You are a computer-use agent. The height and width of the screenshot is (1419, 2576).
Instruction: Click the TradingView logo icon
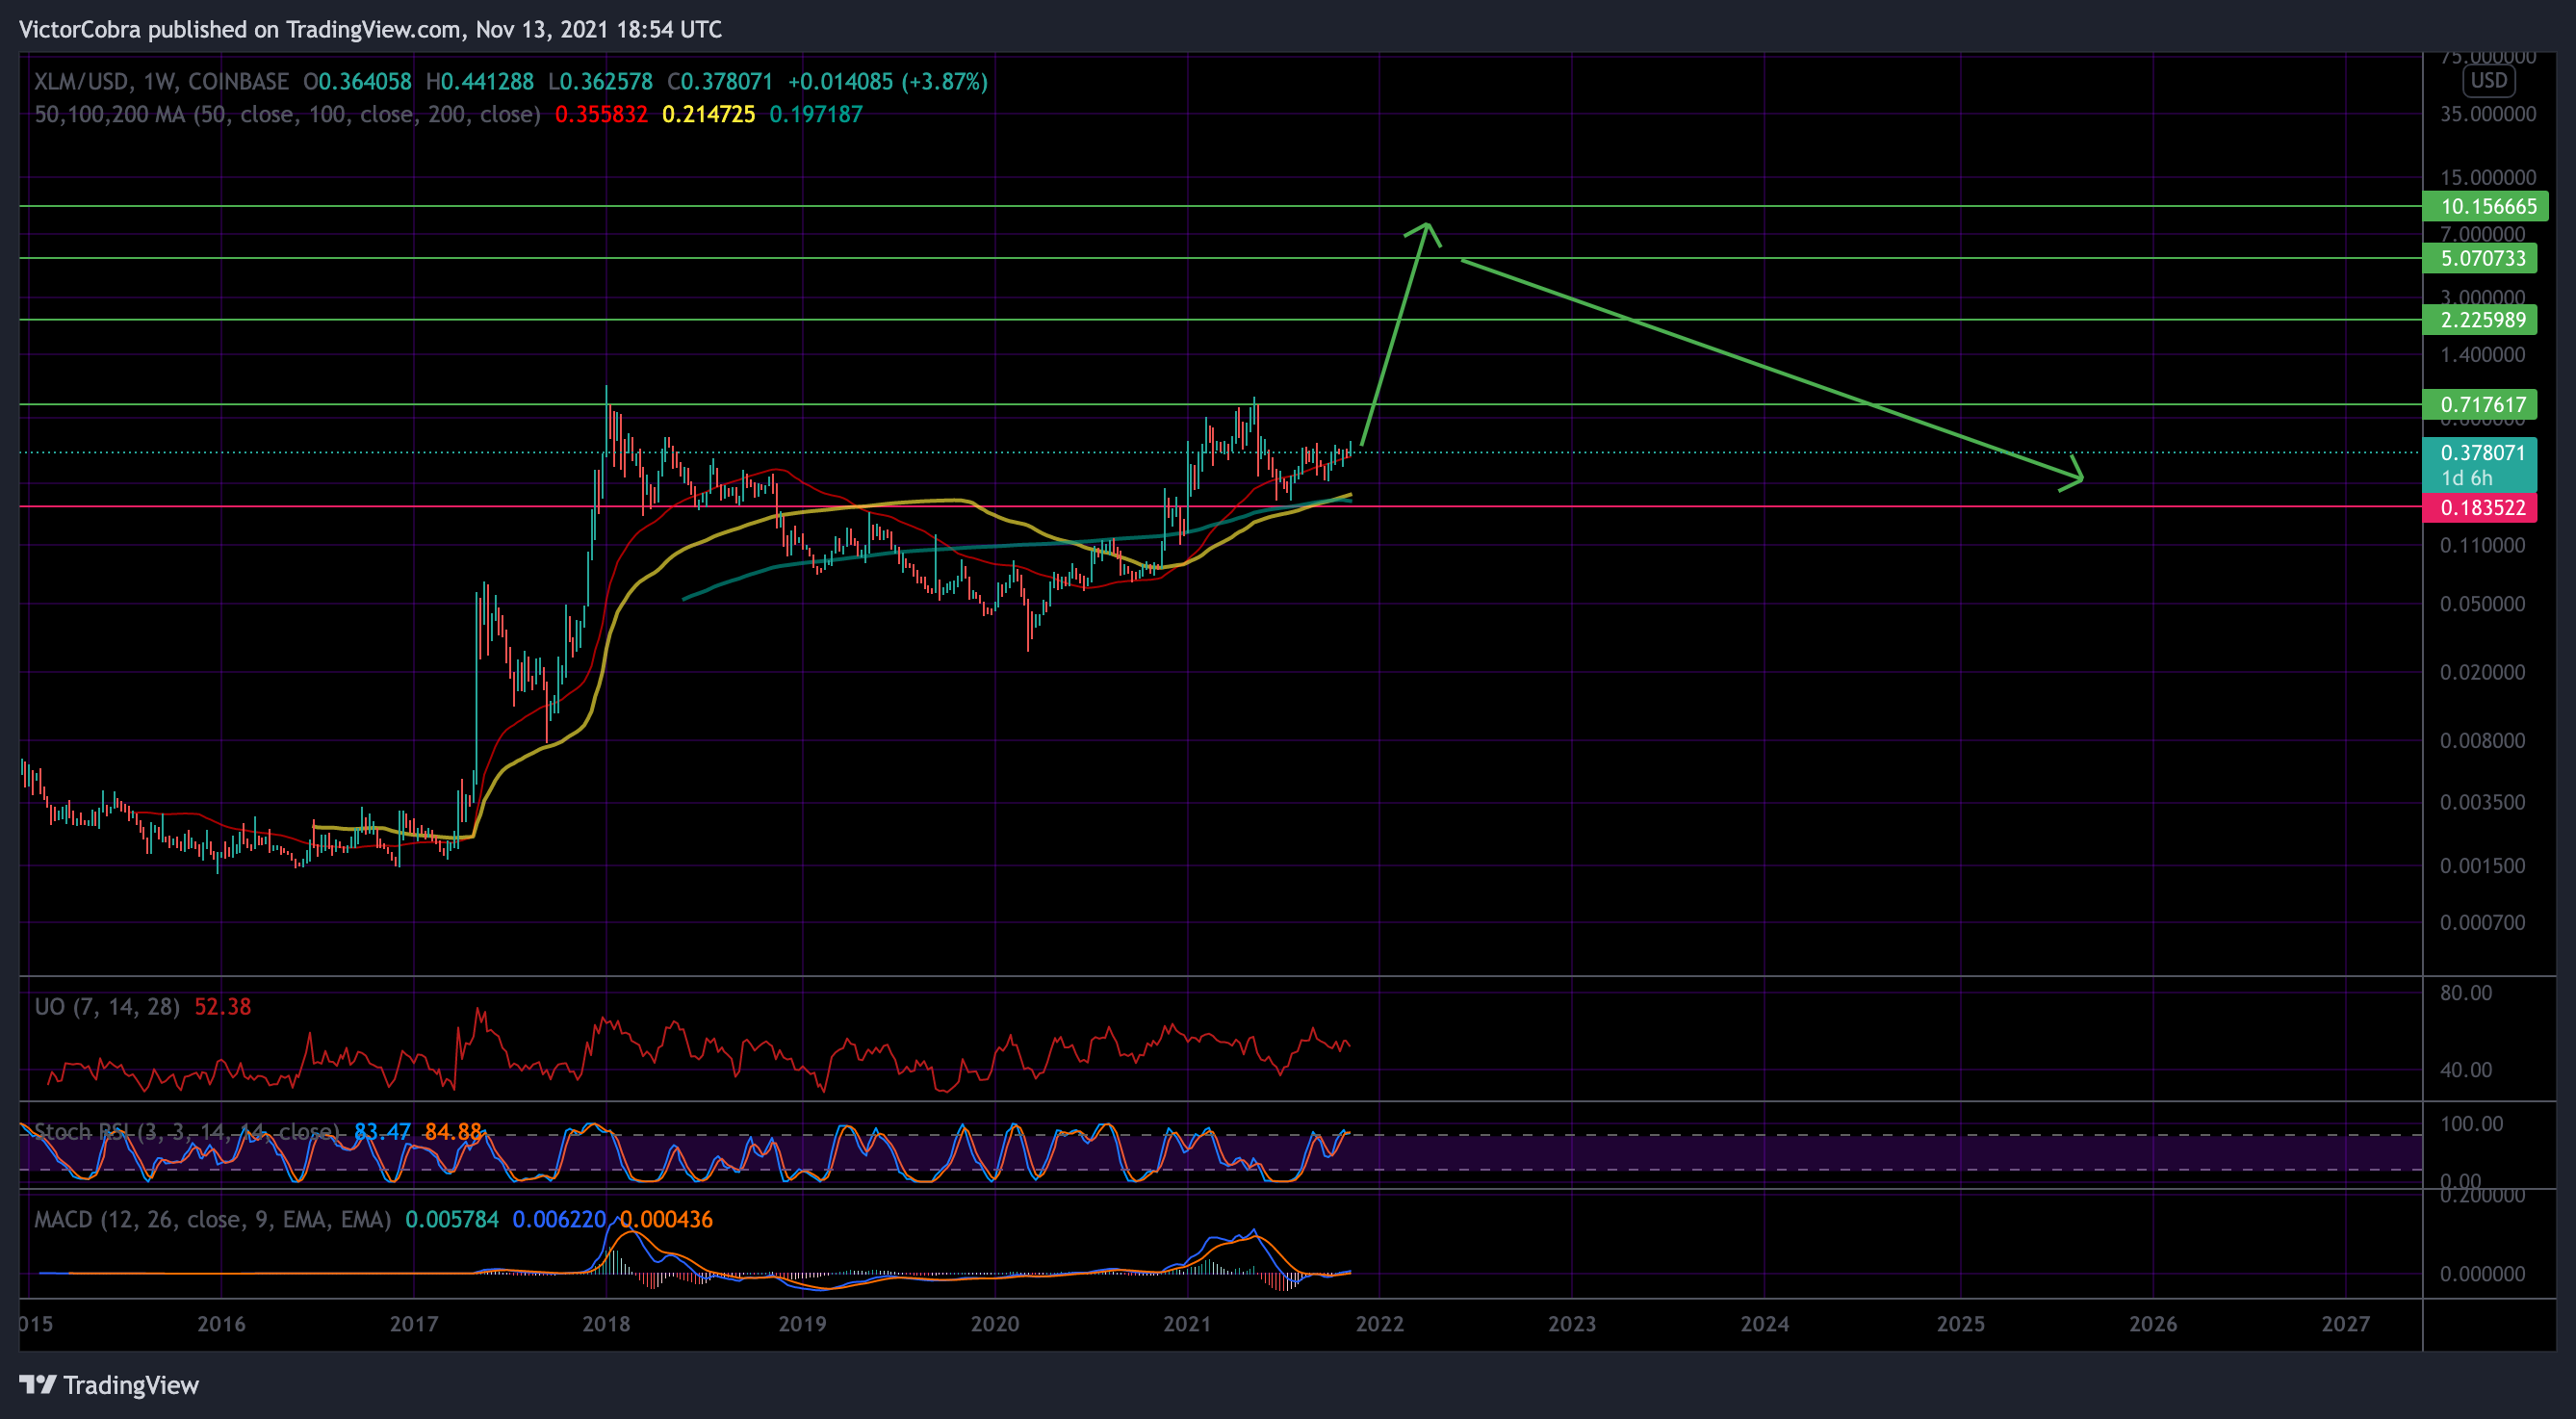[38, 1385]
